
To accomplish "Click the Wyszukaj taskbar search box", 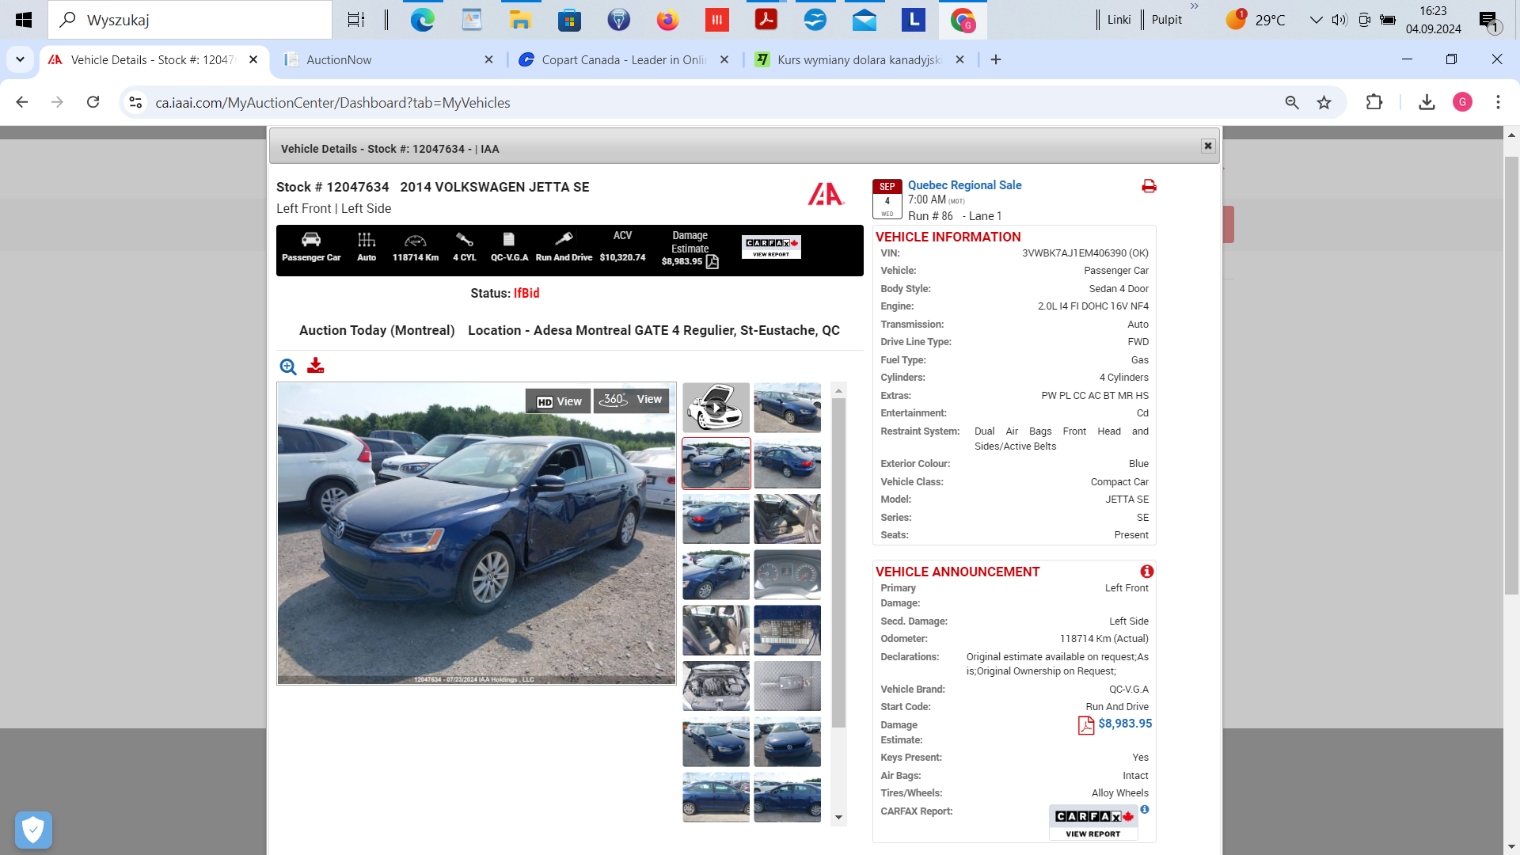I will tap(190, 20).
